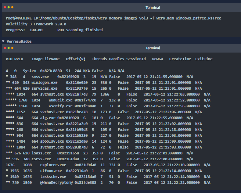Click the winlogon.exe process name
This screenshot has height=193, width=241.
[44, 82]
